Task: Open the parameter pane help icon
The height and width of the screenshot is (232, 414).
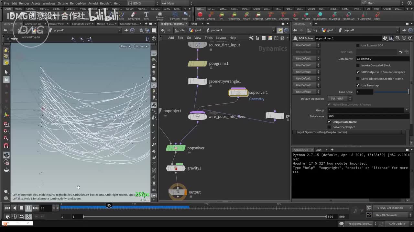Action: point(409,38)
